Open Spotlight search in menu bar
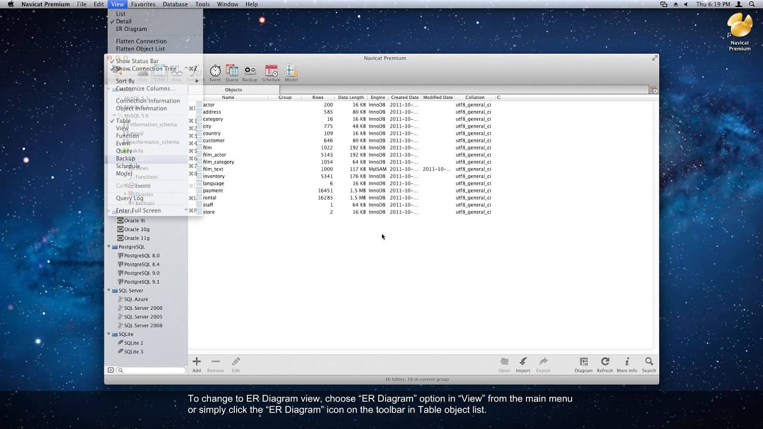This screenshot has width=763, height=429. pyautogui.click(x=752, y=4)
